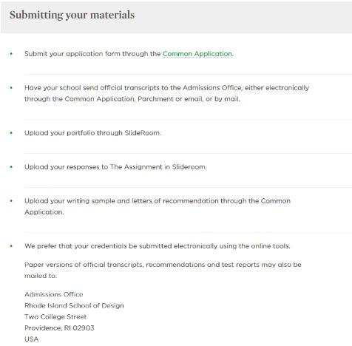Click the bullet before The Assignment item
The height and width of the screenshot is (346, 352).
pyautogui.click(x=11, y=167)
